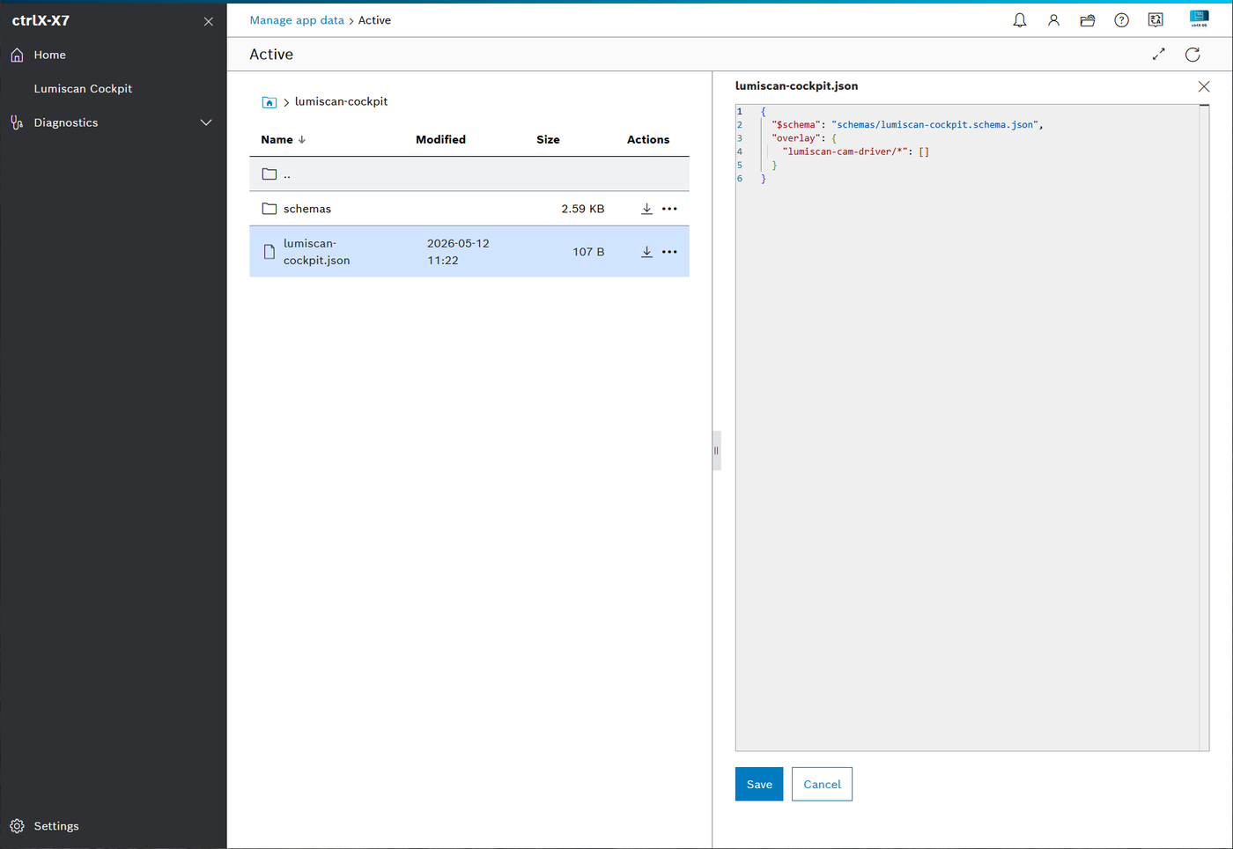Open the notifications bell

(1019, 20)
